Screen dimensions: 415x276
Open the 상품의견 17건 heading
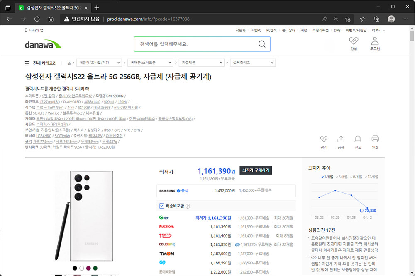click(x=322, y=230)
